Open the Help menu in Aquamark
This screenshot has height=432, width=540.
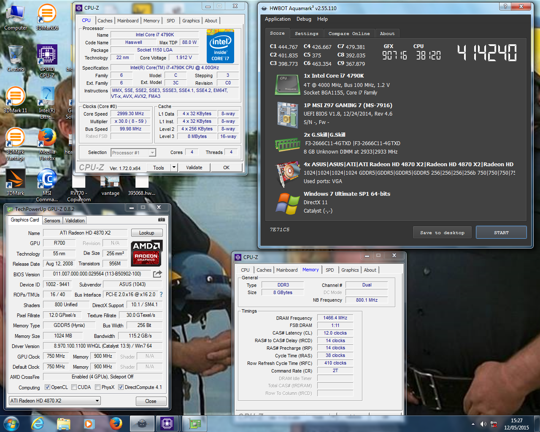tap(322, 19)
